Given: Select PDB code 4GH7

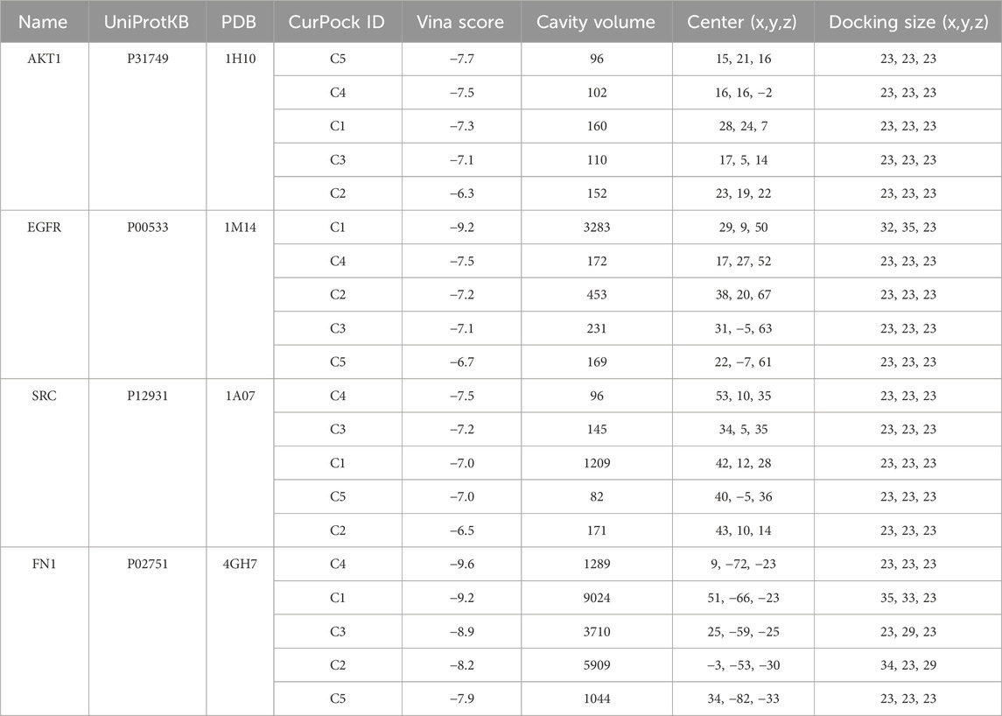Looking at the screenshot, I should click(x=240, y=565).
